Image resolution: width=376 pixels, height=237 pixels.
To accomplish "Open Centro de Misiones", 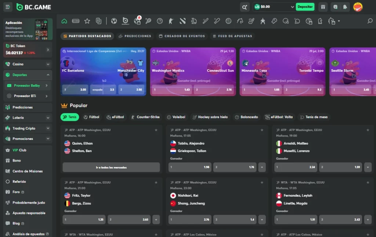I will (28, 171).
